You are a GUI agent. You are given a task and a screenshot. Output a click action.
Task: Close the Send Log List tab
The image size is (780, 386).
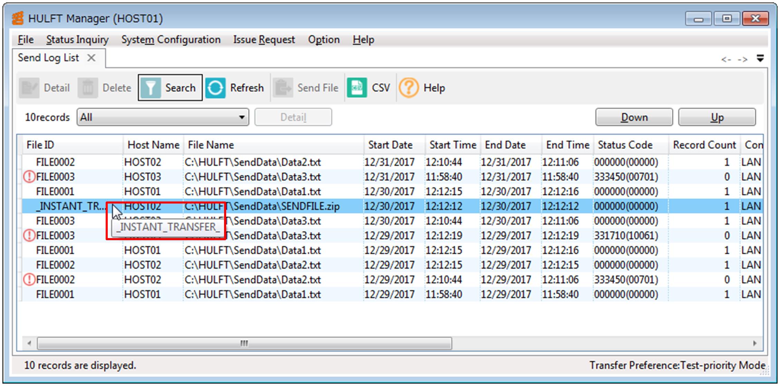click(x=91, y=58)
